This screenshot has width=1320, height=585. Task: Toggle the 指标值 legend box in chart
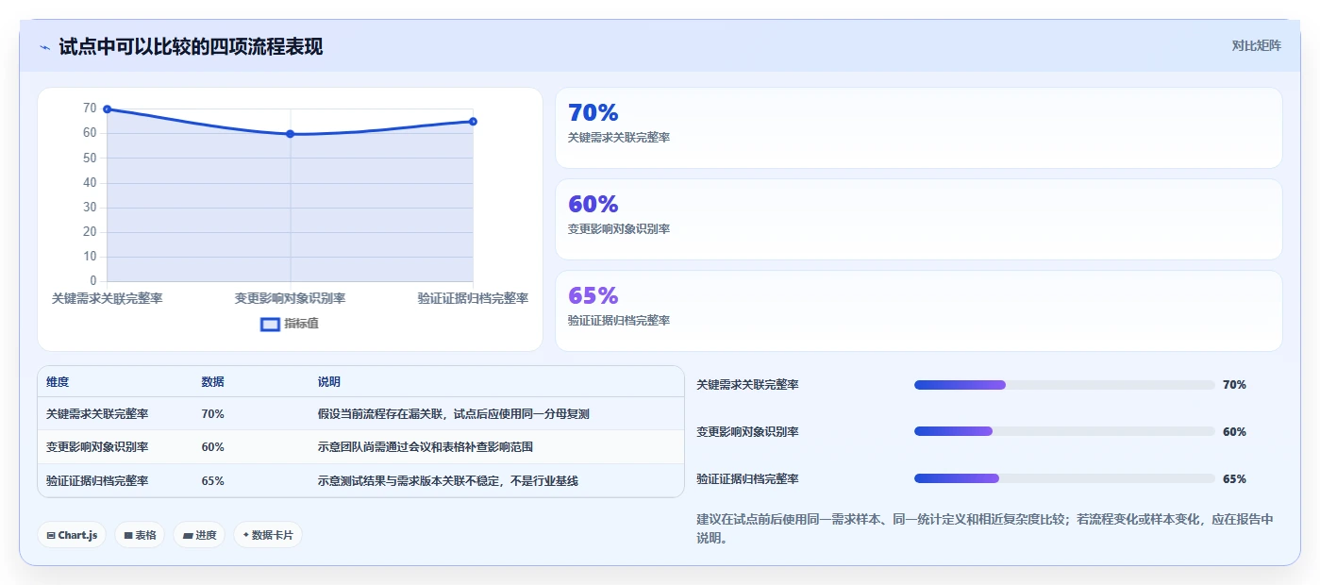click(x=270, y=324)
